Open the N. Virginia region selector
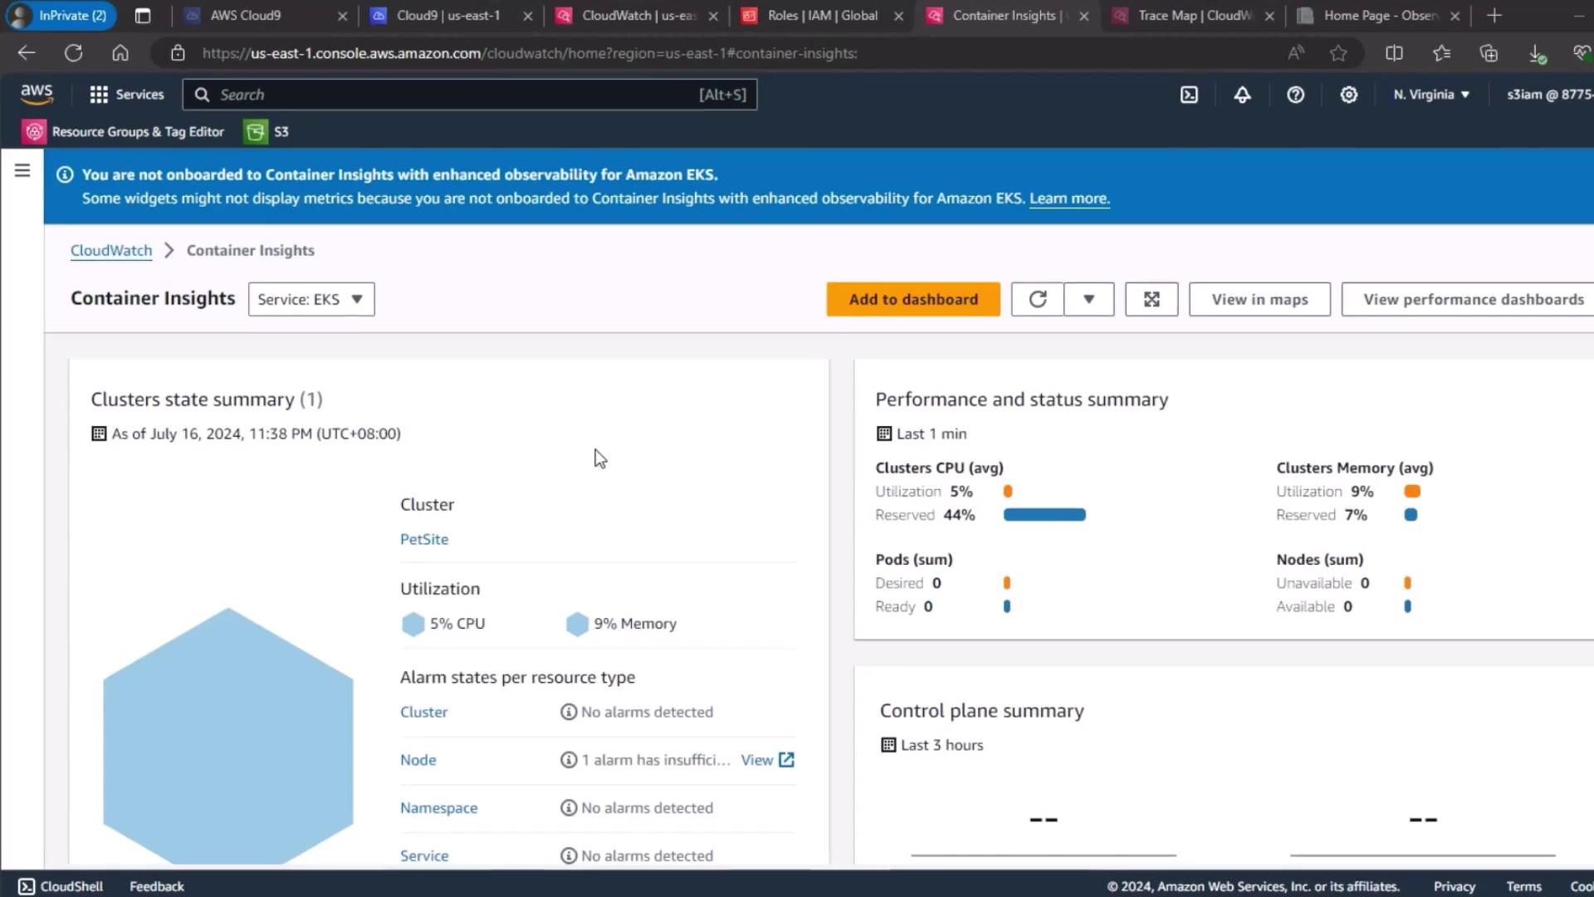 coord(1431,95)
